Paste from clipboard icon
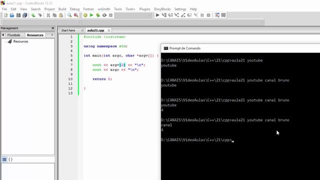Image resolution: width=320 pixels, height=180 pixels. click(x=61, y=15)
